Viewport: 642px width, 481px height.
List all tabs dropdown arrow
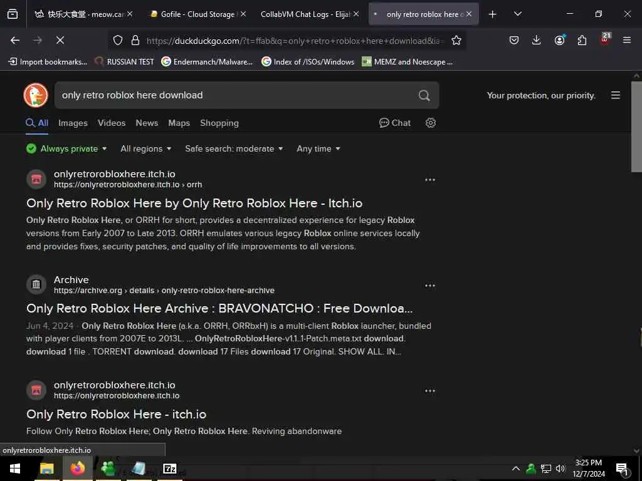click(517, 14)
